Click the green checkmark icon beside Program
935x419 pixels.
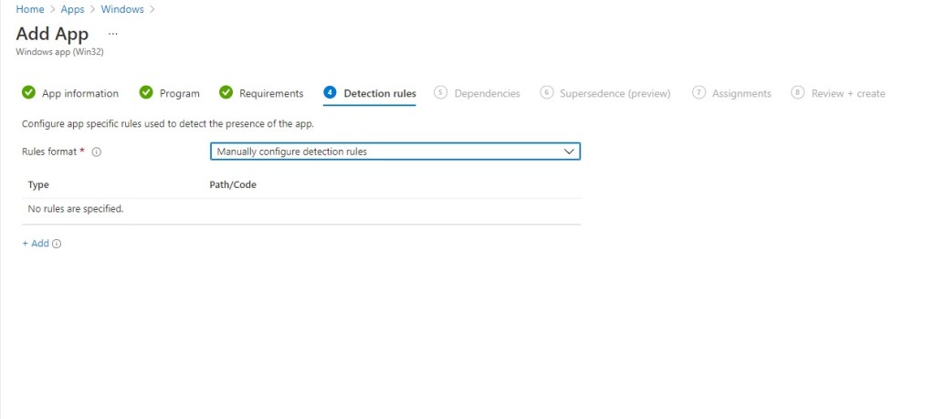pos(146,93)
